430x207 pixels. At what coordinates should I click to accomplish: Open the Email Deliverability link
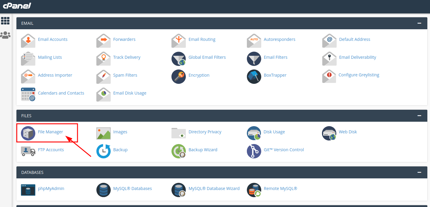tap(358, 57)
